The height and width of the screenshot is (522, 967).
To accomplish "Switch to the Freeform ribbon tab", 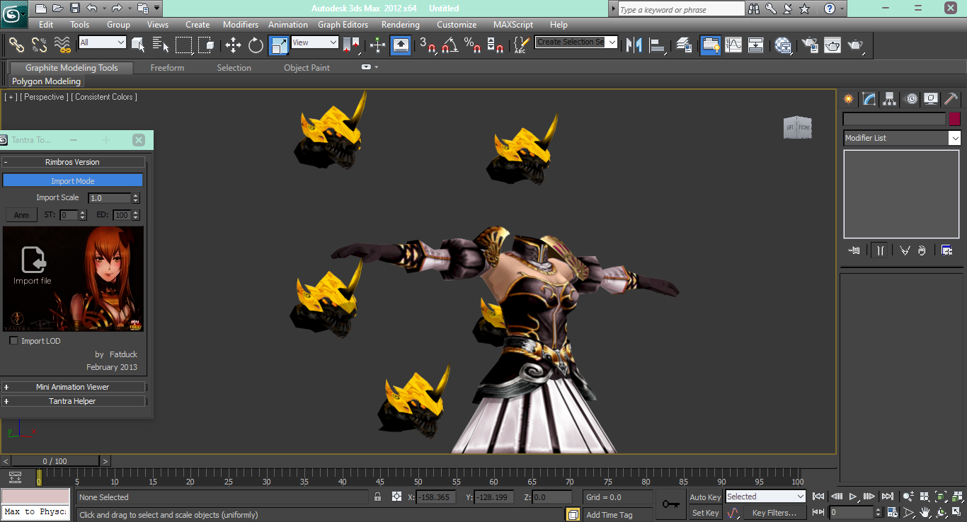I will (167, 68).
